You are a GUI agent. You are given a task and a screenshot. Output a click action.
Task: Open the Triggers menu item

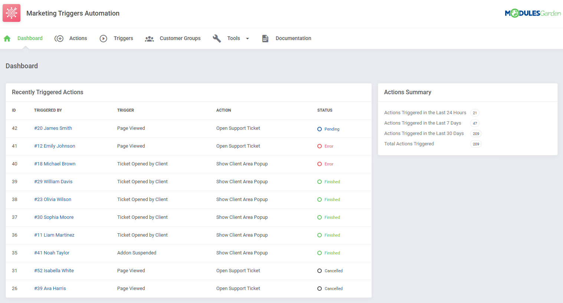[x=123, y=38]
